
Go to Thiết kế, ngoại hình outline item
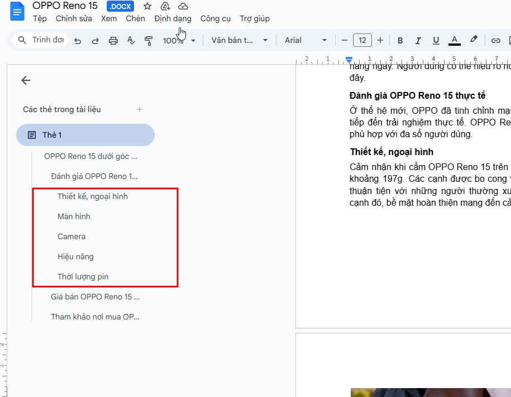pos(93,196)
